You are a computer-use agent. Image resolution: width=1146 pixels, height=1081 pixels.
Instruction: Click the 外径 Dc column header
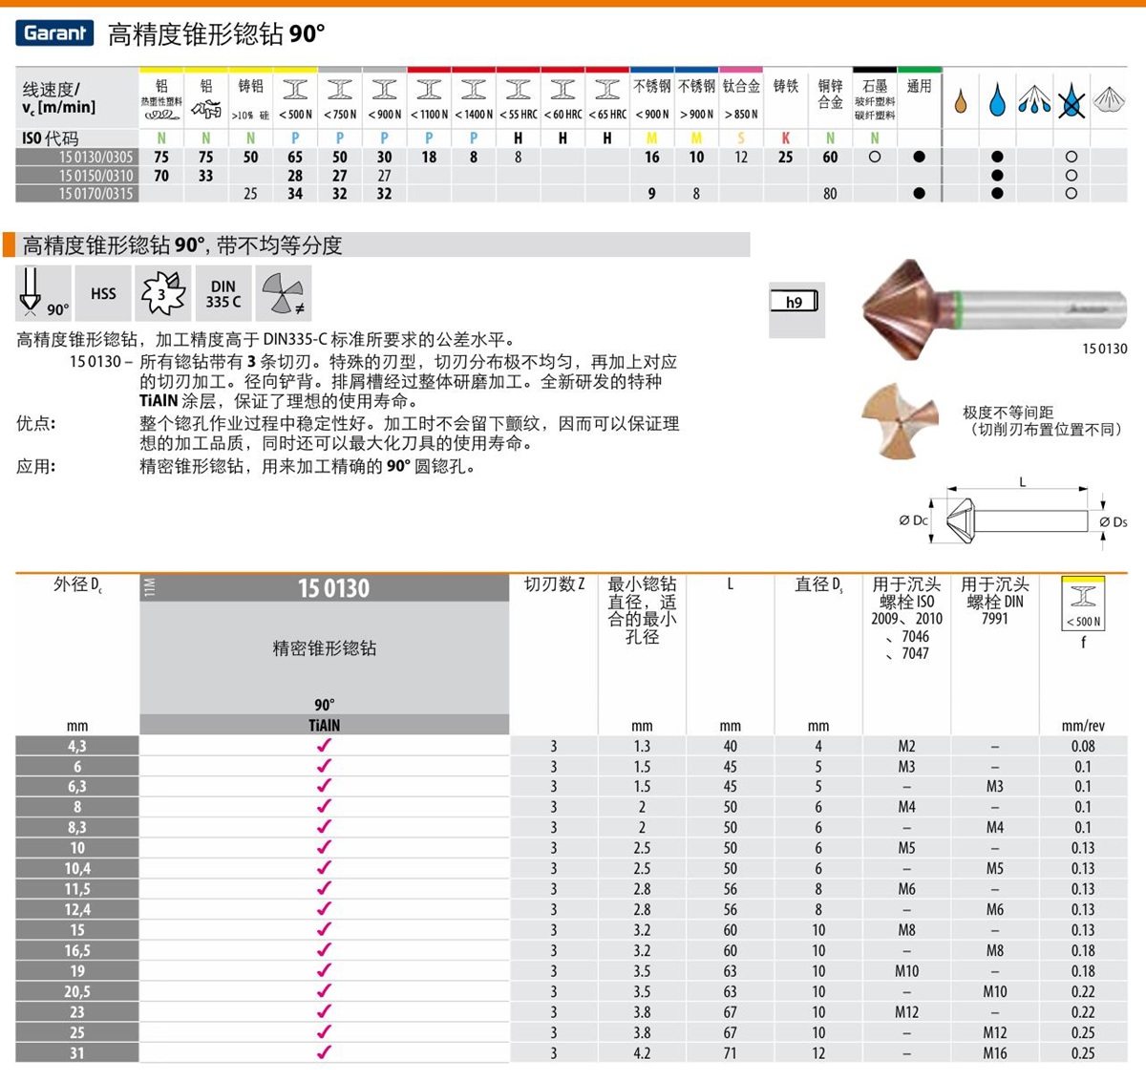(x=77, y=584)
